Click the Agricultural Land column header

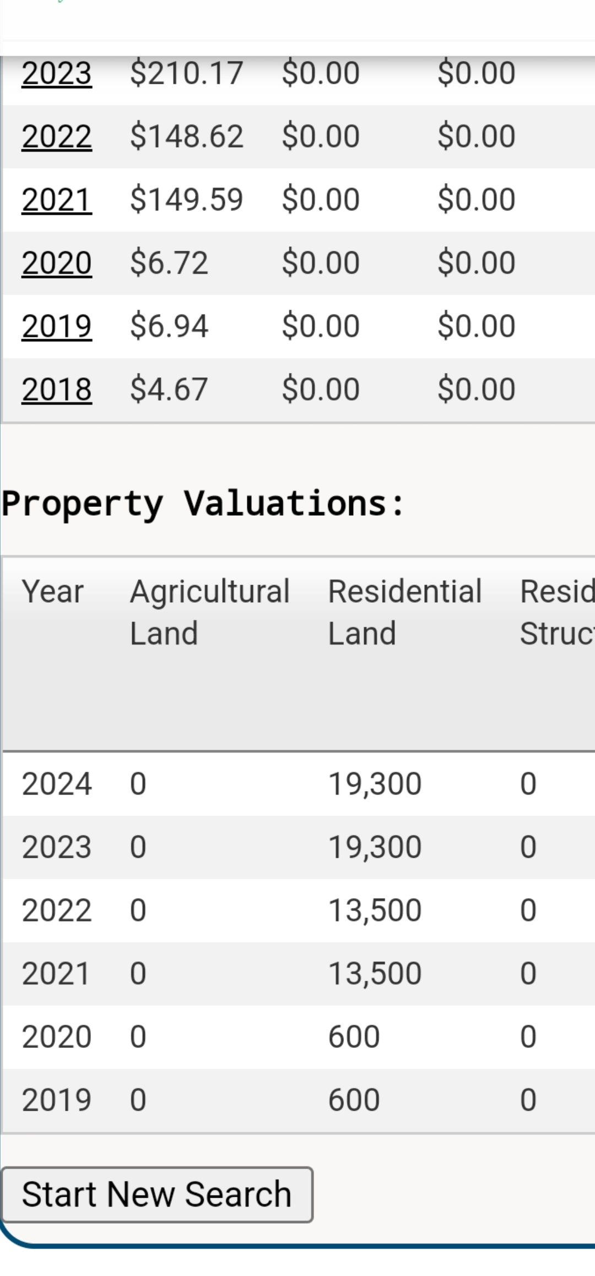[209, 612]
